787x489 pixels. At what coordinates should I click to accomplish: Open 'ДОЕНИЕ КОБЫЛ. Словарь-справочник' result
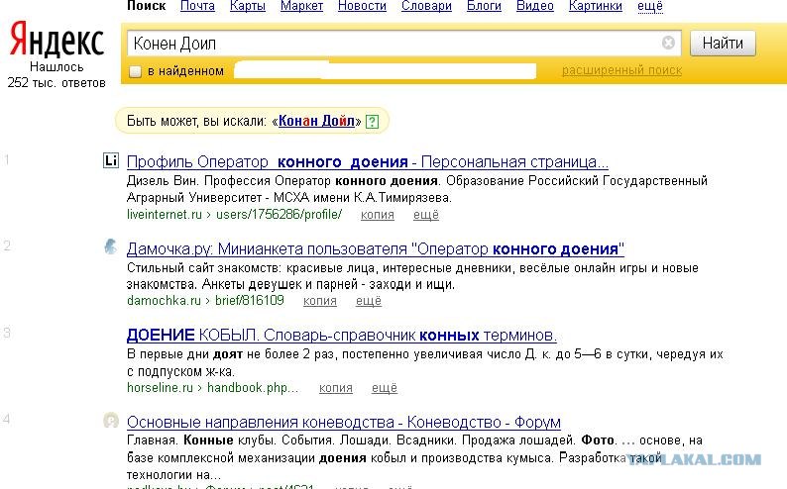[341, 335]
